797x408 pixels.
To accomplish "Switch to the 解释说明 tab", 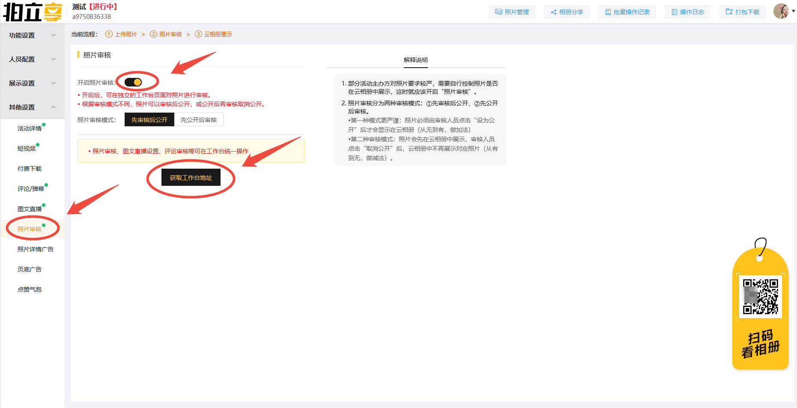I will pos(415,60).
